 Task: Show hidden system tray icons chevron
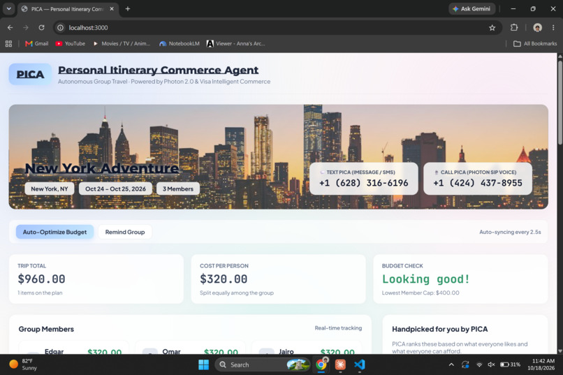451,365
